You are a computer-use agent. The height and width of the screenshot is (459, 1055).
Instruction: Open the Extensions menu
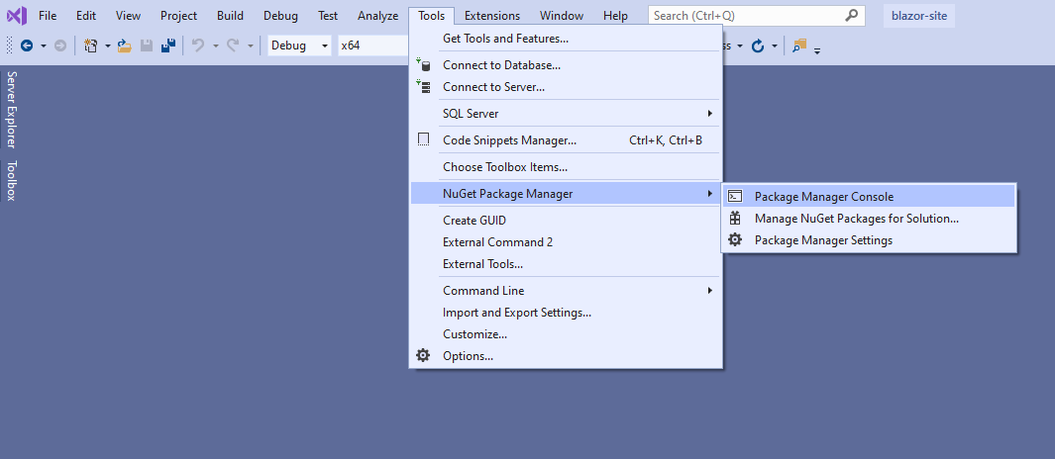[x=491, y=16]
